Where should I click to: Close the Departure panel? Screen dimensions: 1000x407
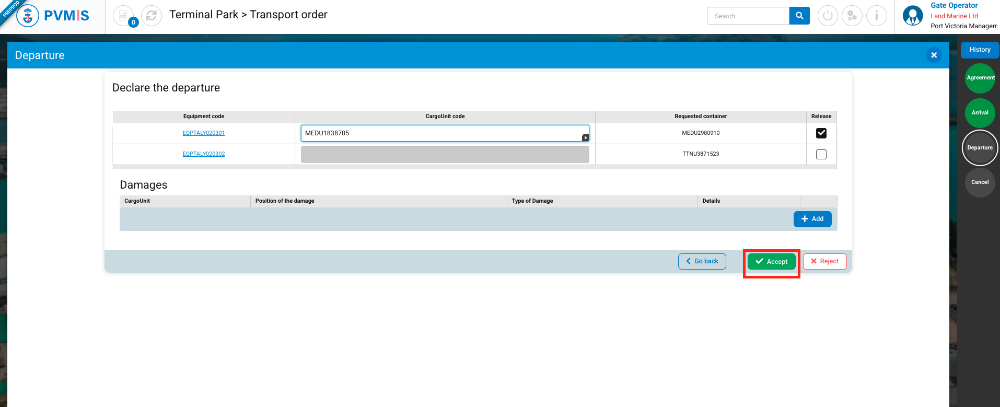click(934, 55)
